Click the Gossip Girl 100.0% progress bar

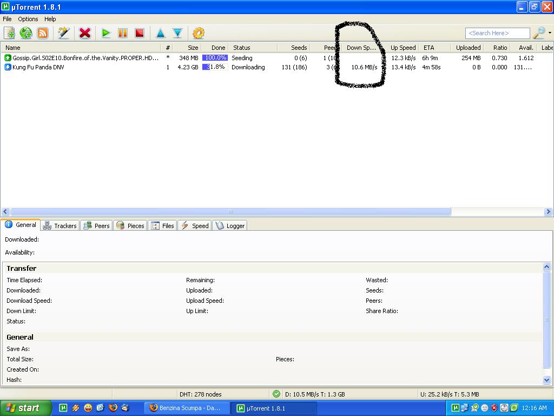tap(215, 57)
